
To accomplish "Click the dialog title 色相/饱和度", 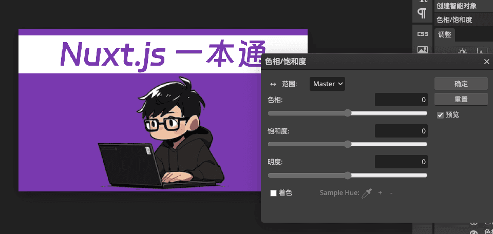I will 286,62.
